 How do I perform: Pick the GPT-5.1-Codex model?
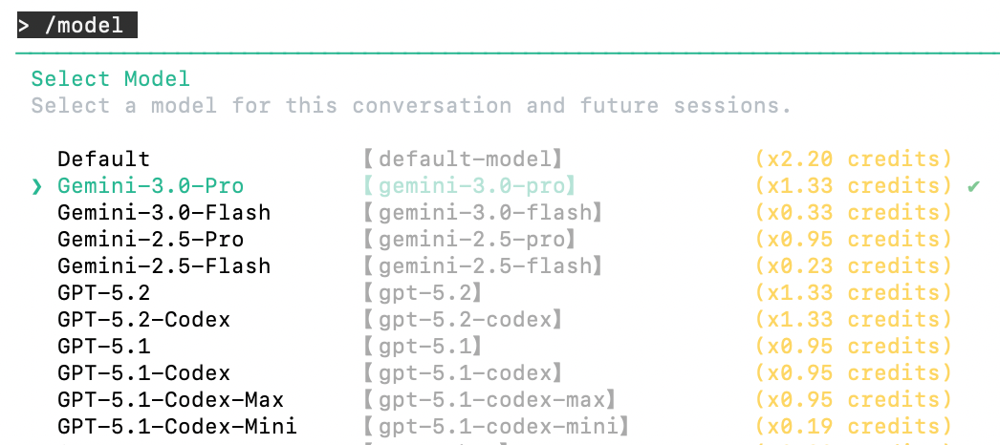[x=143, y=372]
